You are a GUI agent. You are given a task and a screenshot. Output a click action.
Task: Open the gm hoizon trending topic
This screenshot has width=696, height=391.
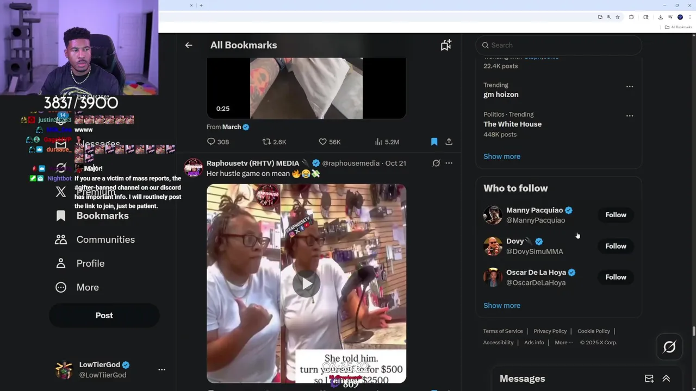pyautogui.click(x=501, y=94)
